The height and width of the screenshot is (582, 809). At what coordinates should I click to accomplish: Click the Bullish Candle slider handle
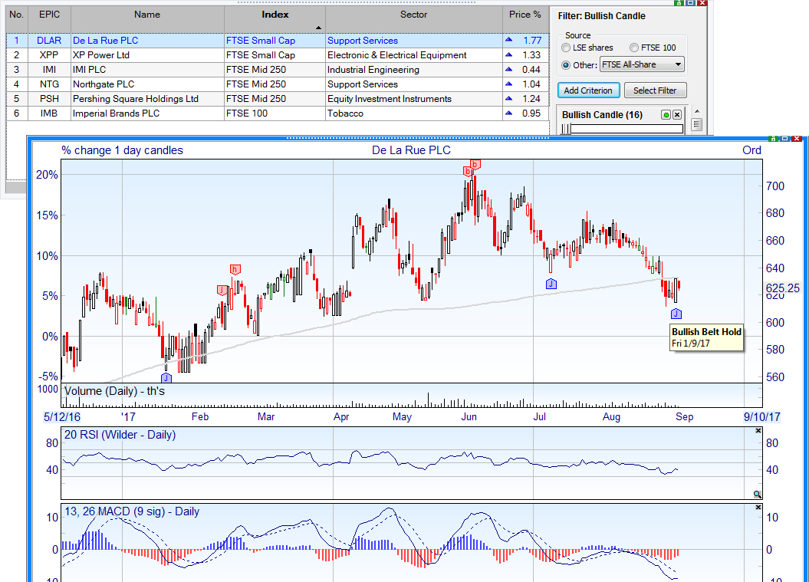[x=567, y=129]
